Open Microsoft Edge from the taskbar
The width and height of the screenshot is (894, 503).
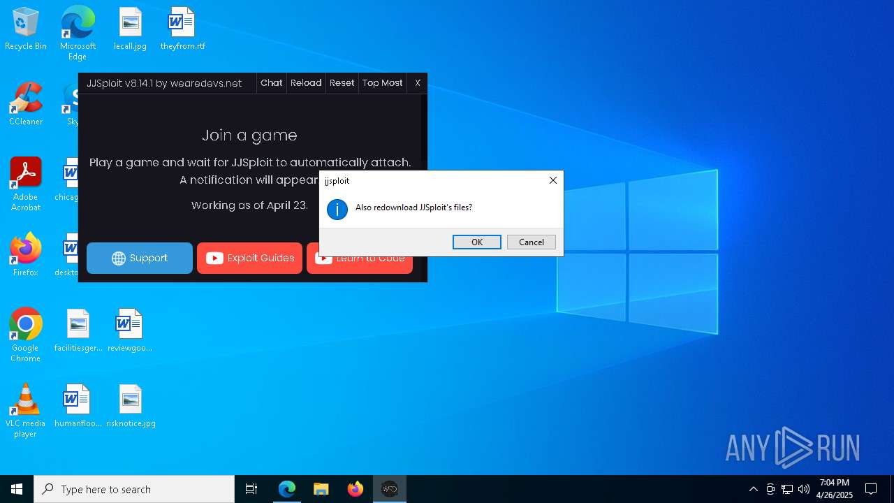pyautogui.click(x=287, y=489)
